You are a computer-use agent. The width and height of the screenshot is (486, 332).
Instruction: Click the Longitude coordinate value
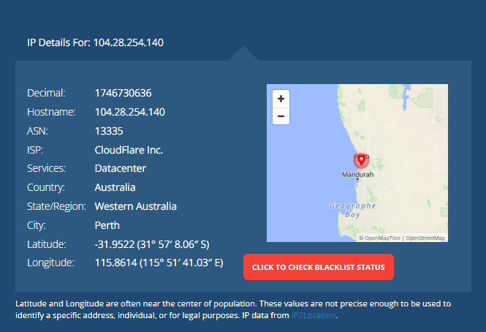[159, 263]
